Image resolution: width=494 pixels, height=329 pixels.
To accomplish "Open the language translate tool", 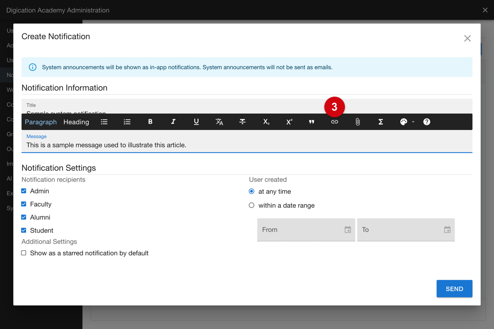I will click(219, 122).
